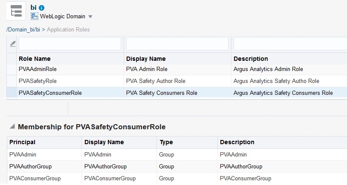Sort by Description column header in roles table
347x185 pixels.
click(x=251, y=59)
